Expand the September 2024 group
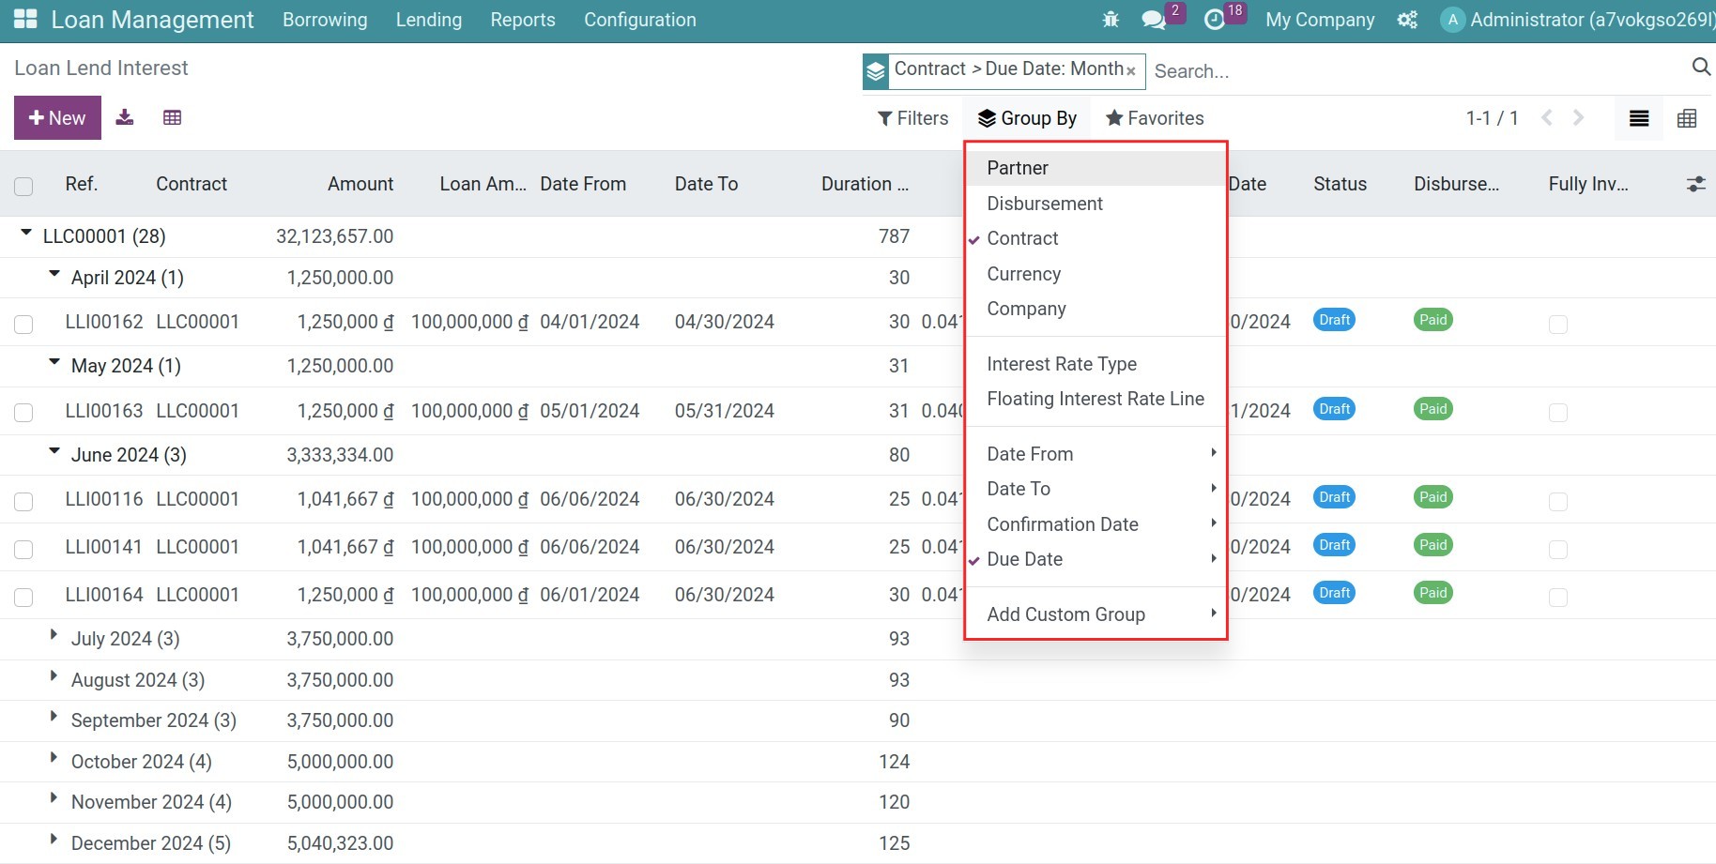The height and width of the screenshot is (864, 1716). click(54, 718)
